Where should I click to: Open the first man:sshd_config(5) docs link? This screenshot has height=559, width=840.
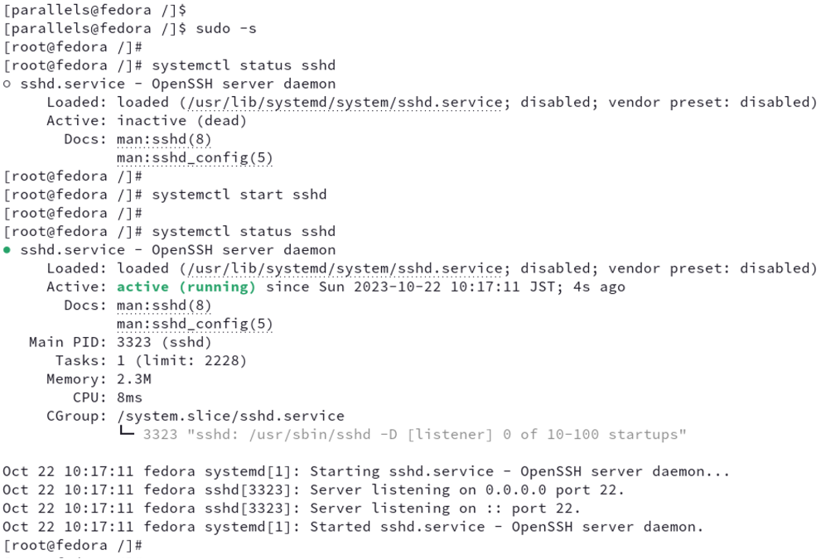[195, 158]
